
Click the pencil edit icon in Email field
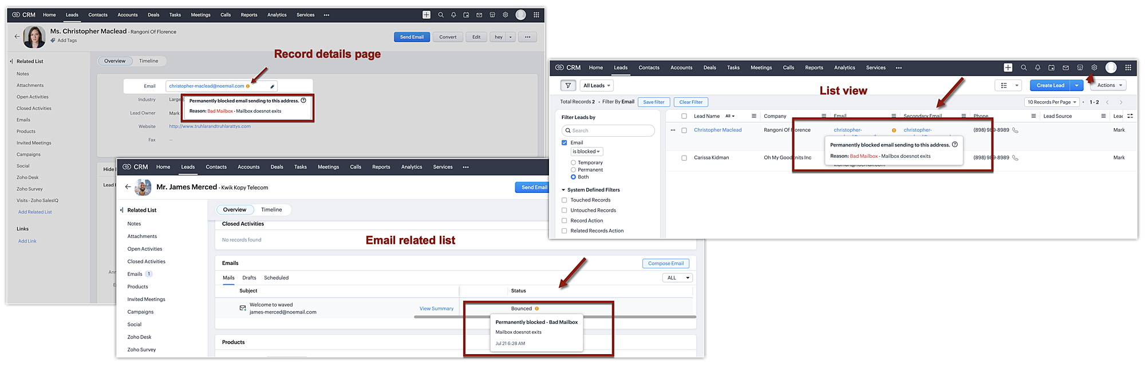coord(273,86)
